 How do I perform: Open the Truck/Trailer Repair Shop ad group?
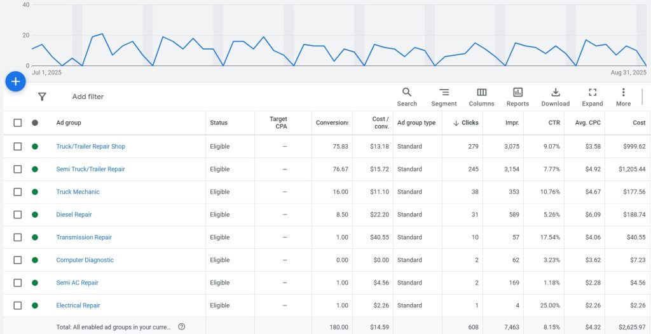[x=90, y=147]
